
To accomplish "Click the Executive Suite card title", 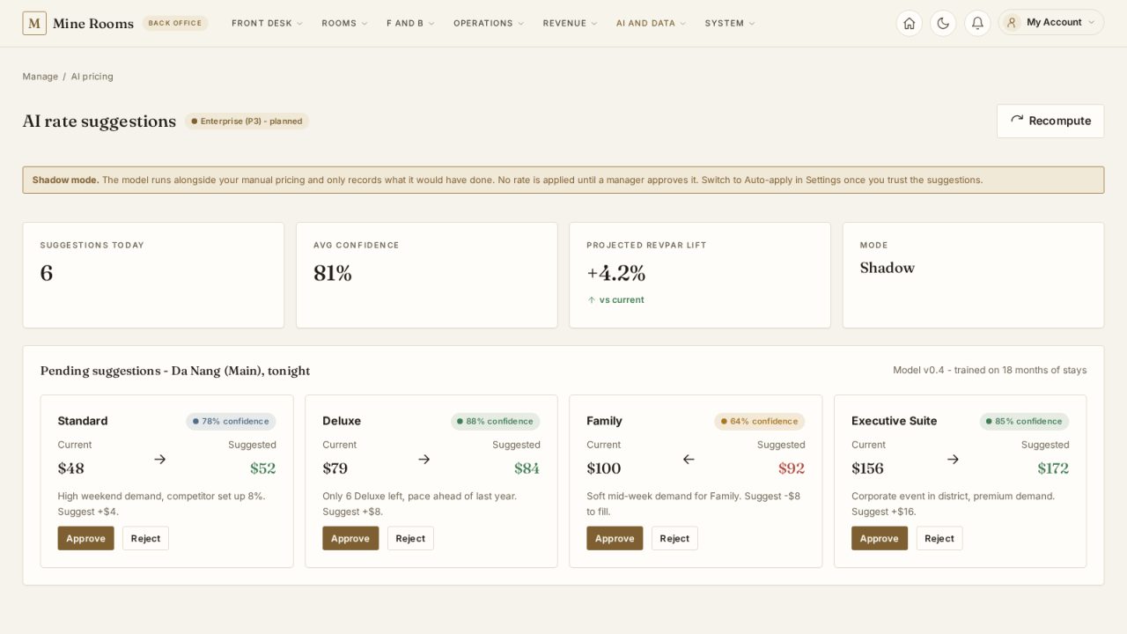I will click(894, 421).
